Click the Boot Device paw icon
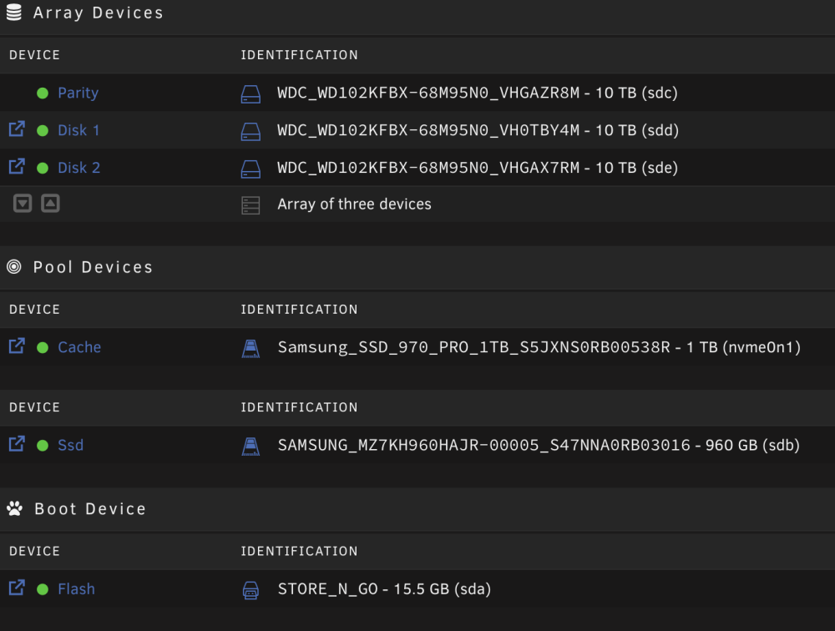 pyautogui.click(x=15, y=508)
